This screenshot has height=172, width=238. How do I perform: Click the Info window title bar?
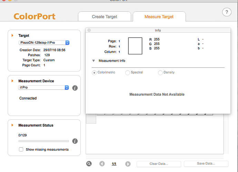coord(158,30)
